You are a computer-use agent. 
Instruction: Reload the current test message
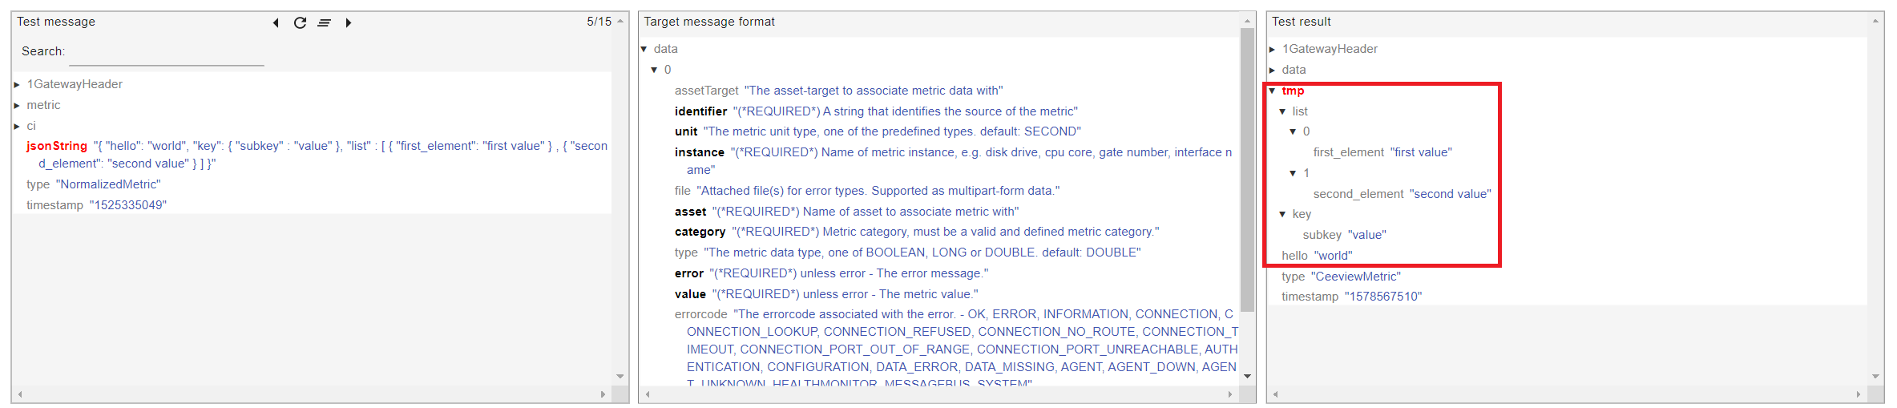coord(300,22)
